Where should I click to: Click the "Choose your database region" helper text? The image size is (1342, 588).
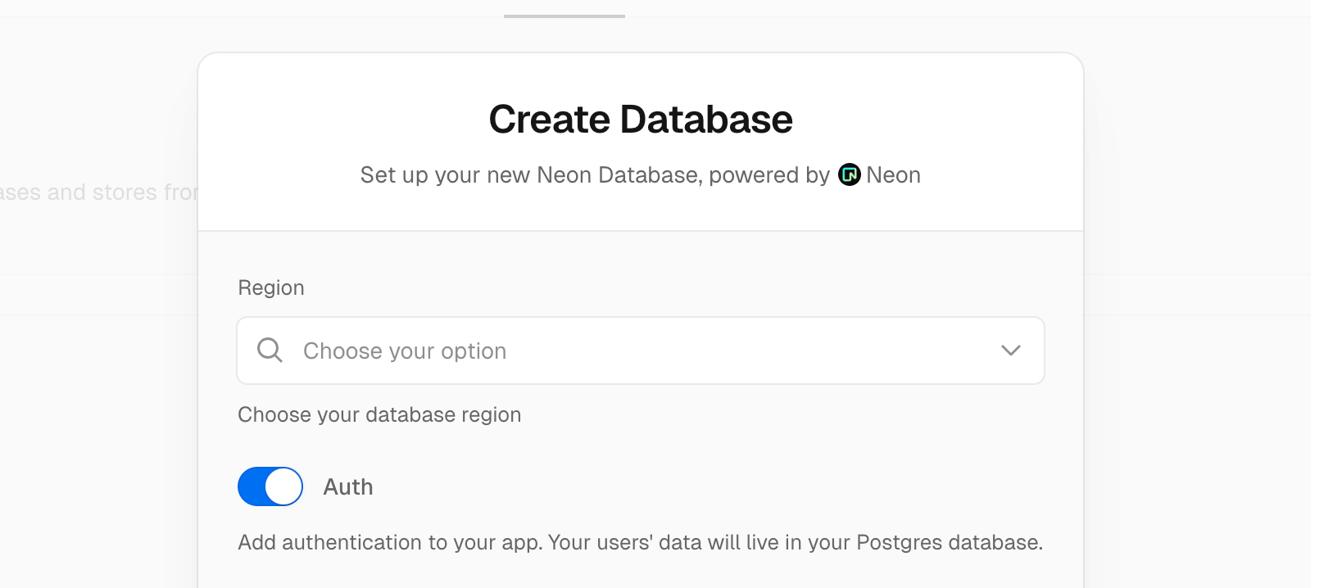point(379,414)
